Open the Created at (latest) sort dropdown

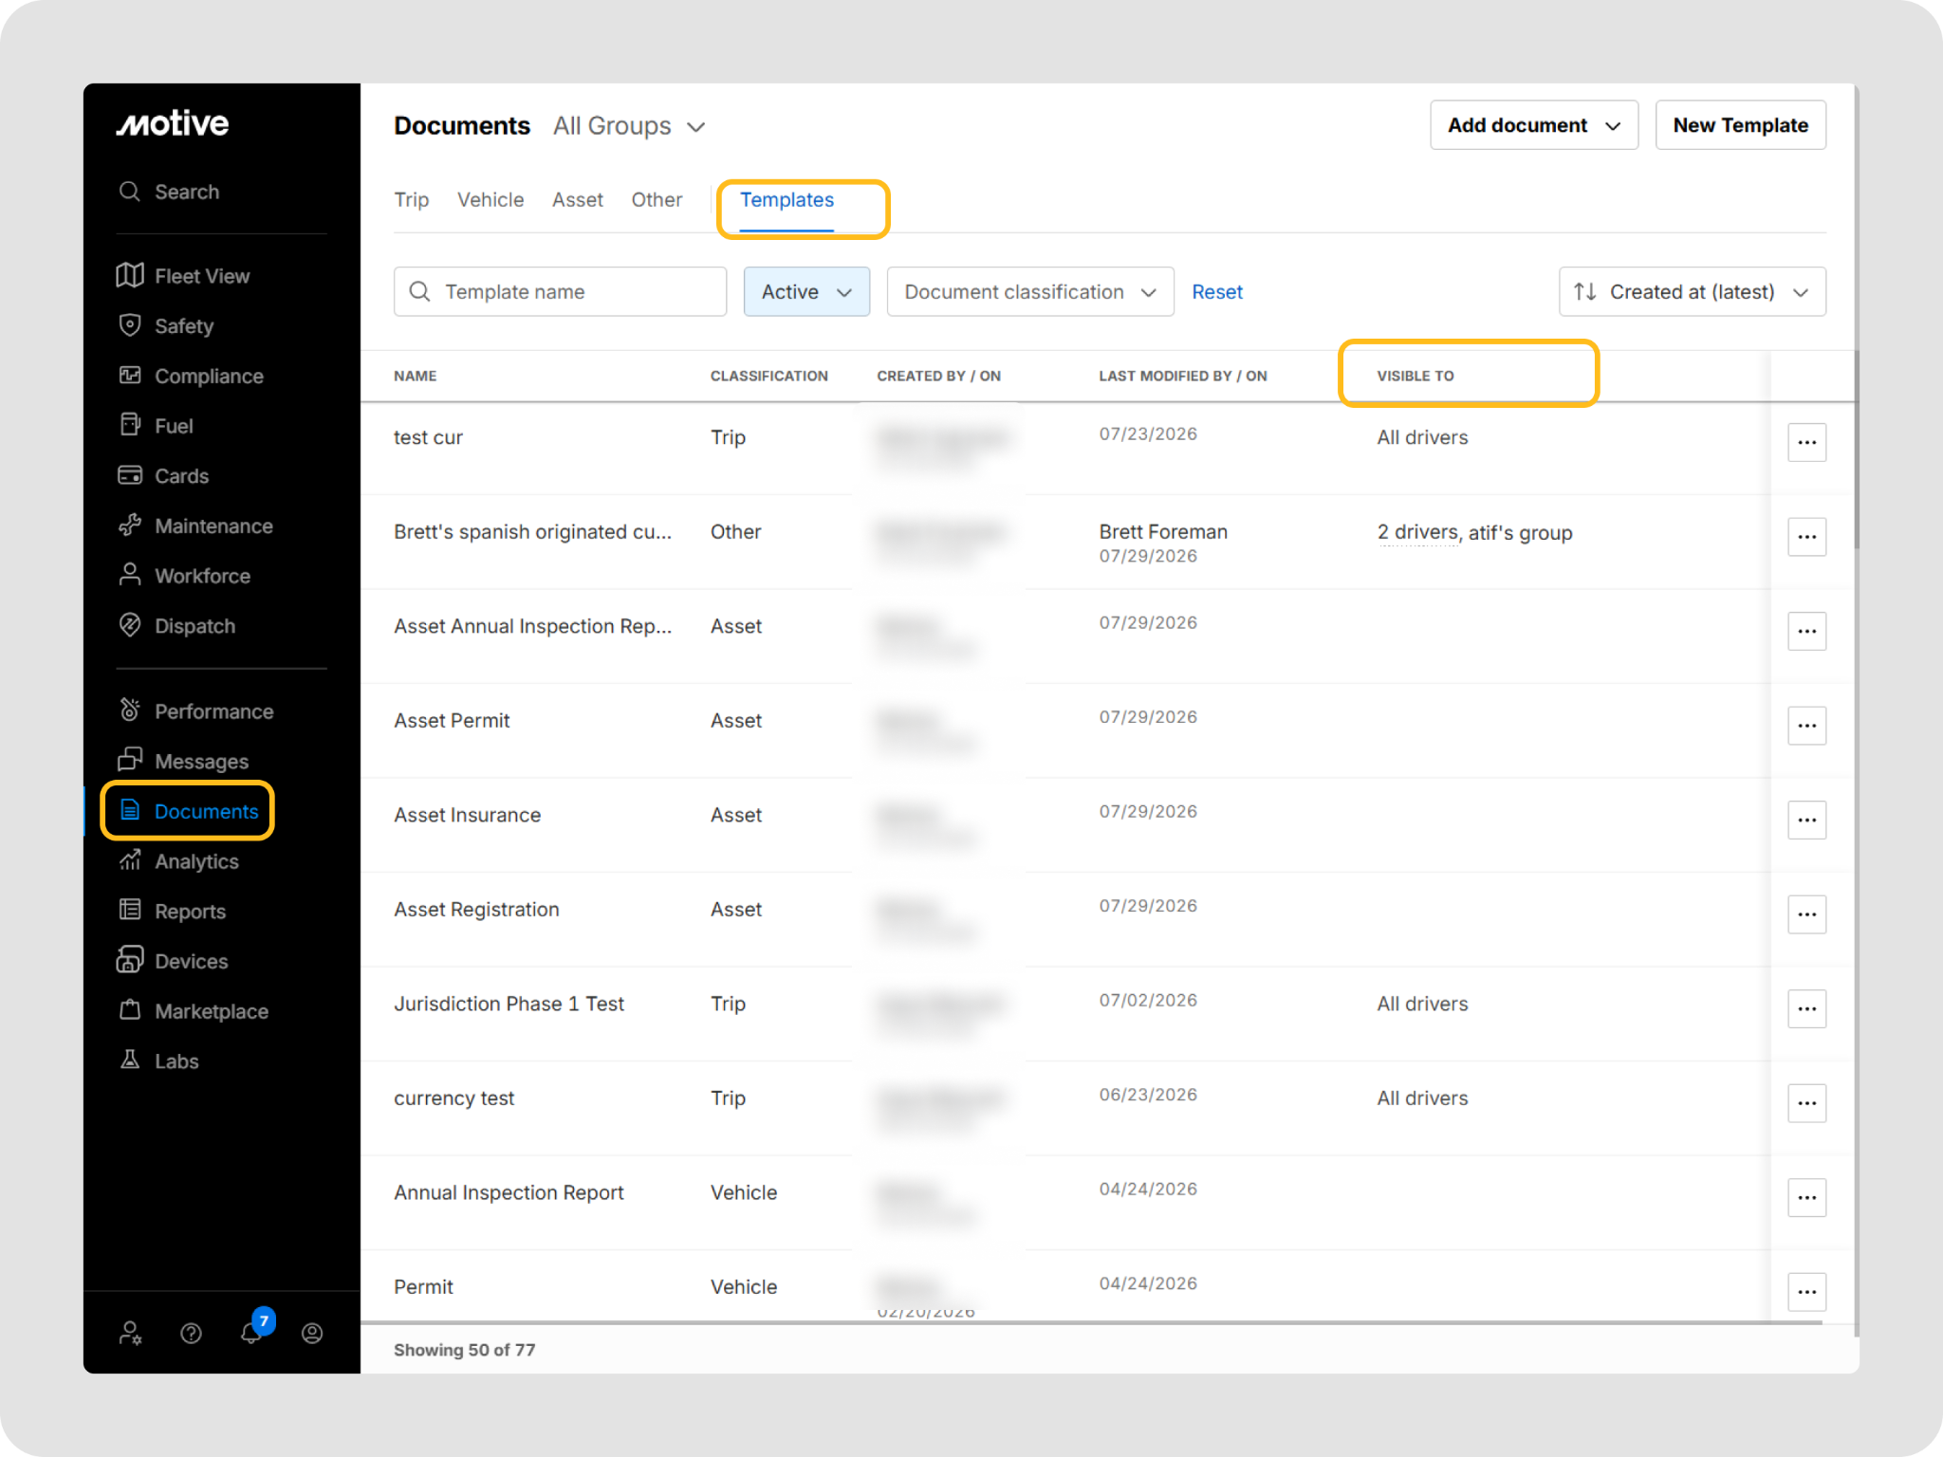coord(1692,291)
